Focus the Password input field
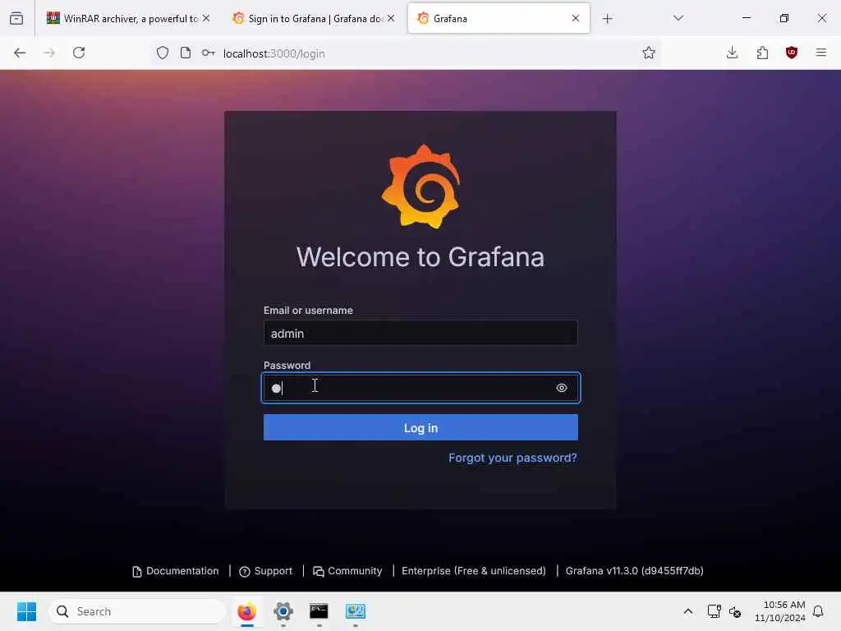841x631 pixels. [420, 388]
